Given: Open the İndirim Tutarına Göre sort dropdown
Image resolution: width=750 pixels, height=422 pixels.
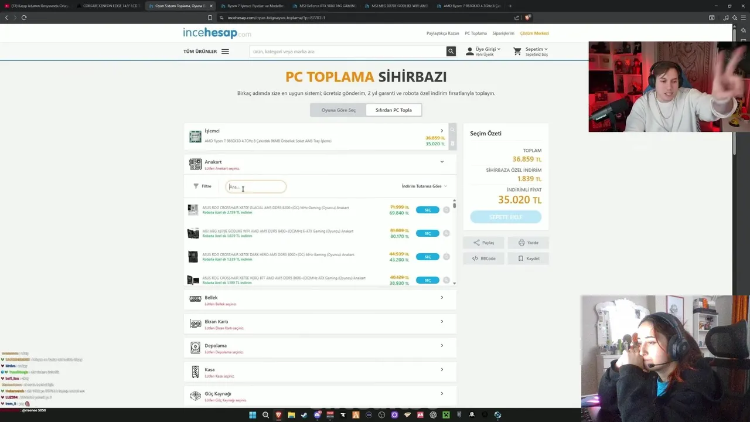Looking at the screenshot, I should (x=424, y=186).
